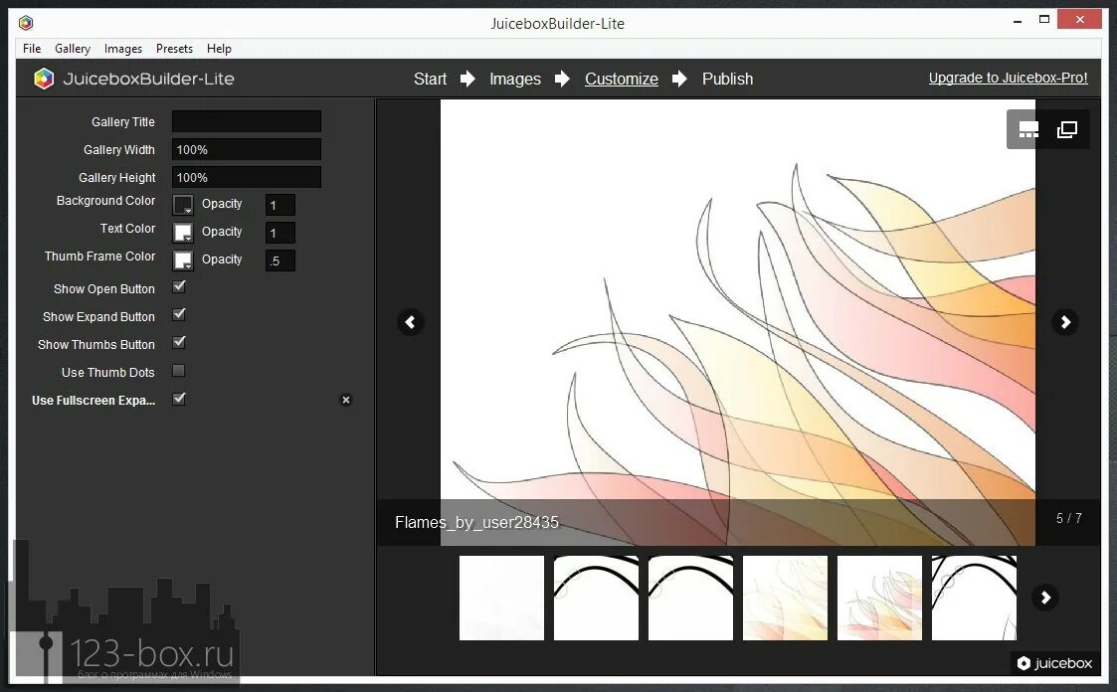
Task: Toggle Use Fullscreen Expand checkbox
Action: point(179,399)
